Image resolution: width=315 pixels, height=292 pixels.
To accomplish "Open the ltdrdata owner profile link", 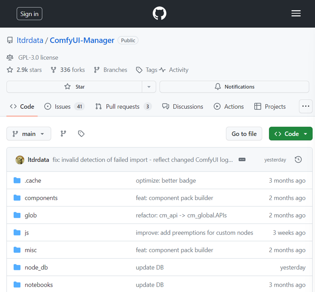I will (x=30, y=40).
